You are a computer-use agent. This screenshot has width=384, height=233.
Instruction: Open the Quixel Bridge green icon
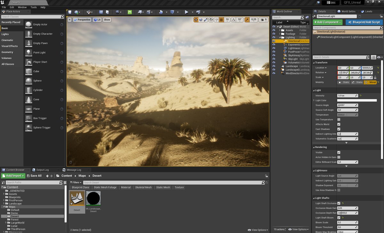[130, 12]
